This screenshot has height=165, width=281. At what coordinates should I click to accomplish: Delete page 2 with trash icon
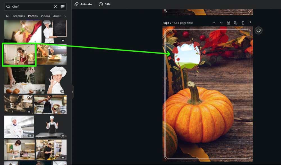click(x=243, y=23)
